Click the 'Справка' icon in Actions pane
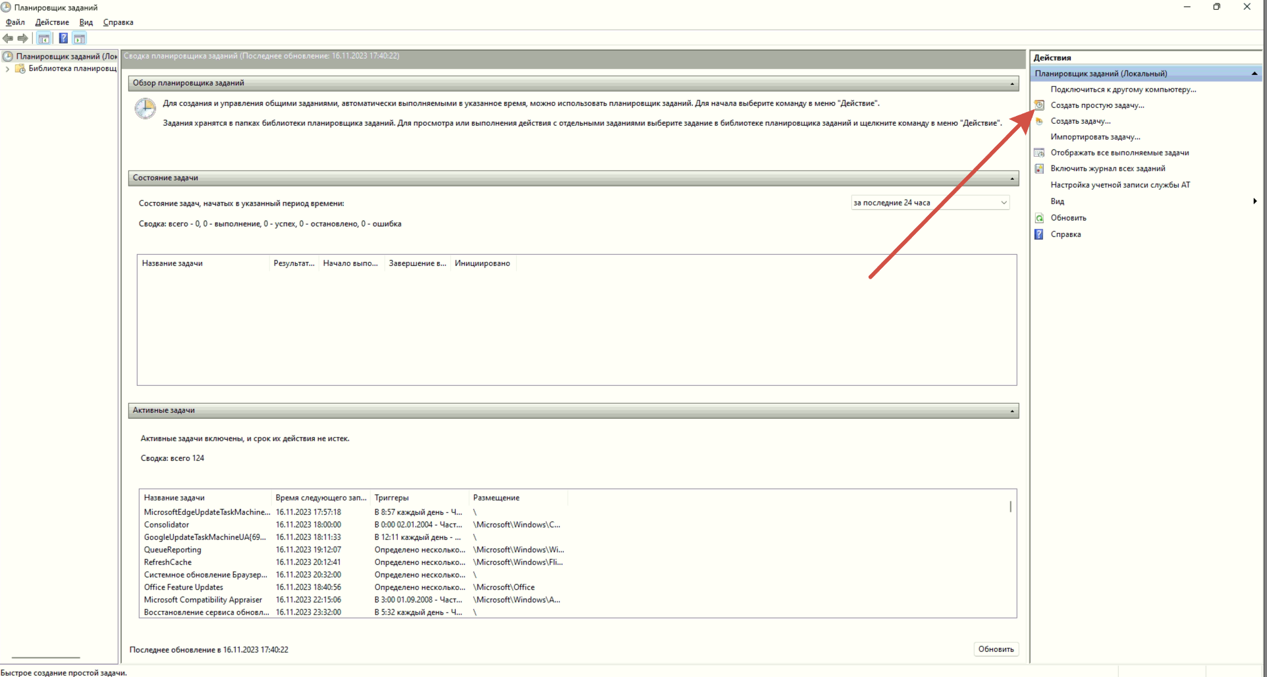Image resolution: width=1267 pixels, height=677 pixels. 1039,234
